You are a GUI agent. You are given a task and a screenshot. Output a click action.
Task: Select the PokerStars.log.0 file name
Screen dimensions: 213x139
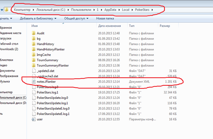pos(47,87)
